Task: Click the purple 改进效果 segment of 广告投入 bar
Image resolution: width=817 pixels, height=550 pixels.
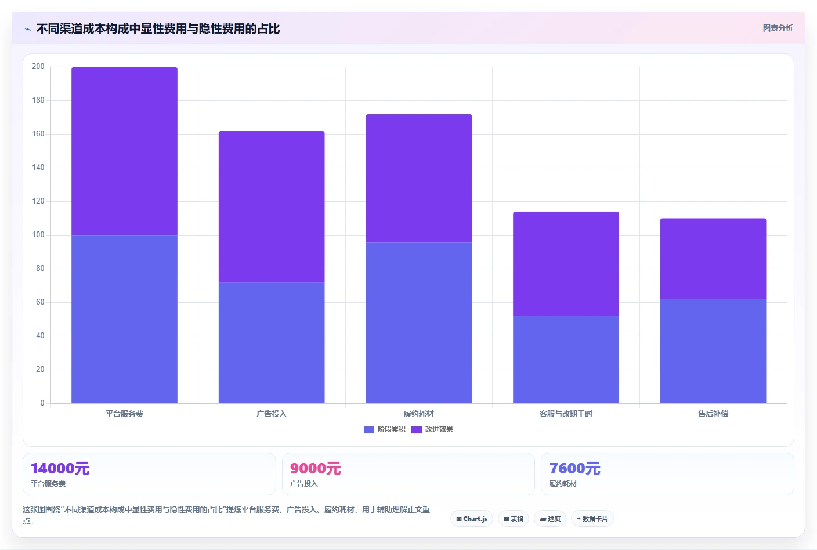Action: point(272,207)
